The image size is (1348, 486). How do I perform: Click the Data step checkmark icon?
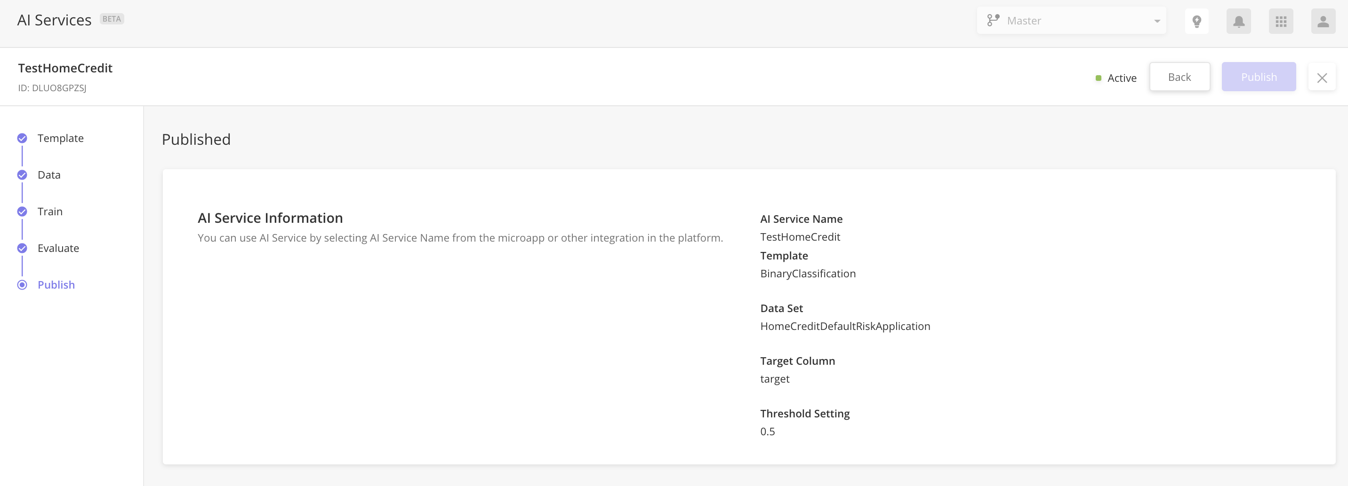tap(22, 174)
